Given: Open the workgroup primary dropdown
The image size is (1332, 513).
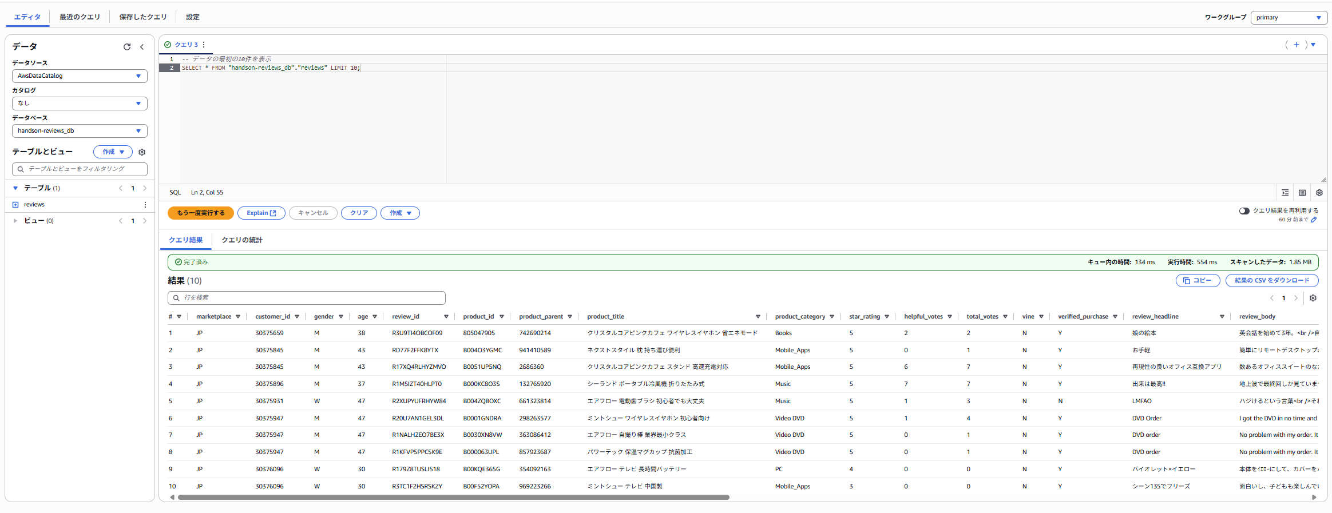Looking at the screenshot, I should tap(1289, 18).
